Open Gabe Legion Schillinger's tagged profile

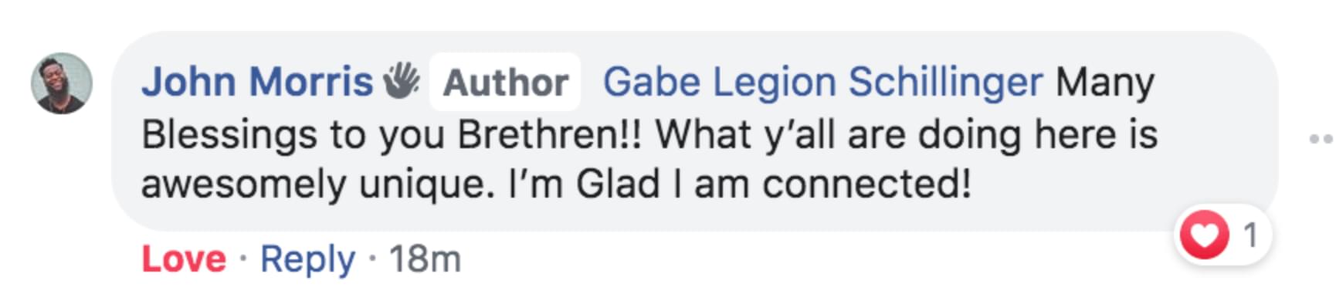(822, 83)
